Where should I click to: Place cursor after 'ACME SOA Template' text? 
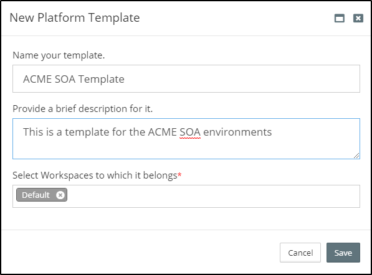(125, 79)
